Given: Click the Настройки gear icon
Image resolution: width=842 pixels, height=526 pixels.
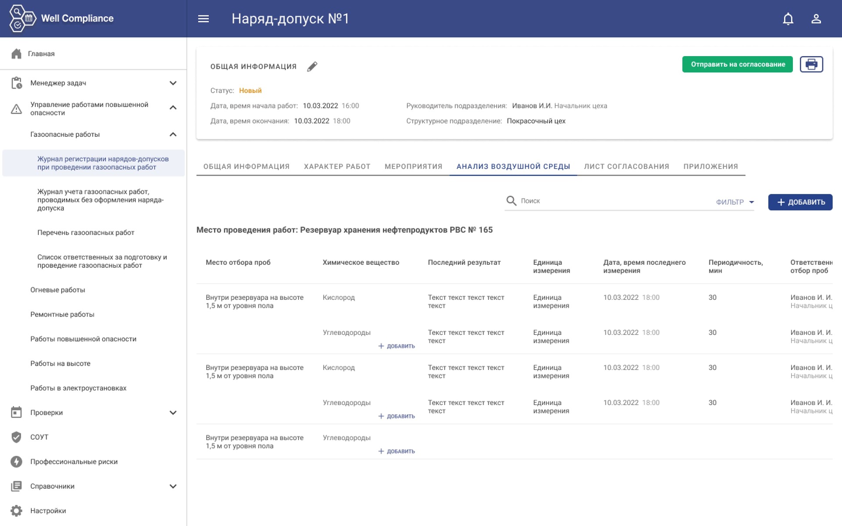Looking at the screenshot, I should (16, 511).
